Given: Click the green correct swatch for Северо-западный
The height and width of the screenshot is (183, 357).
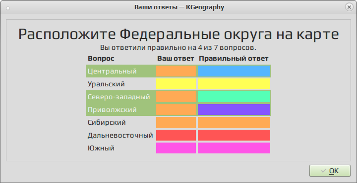Looking at the screenshot, I should (x=234, y=97).
